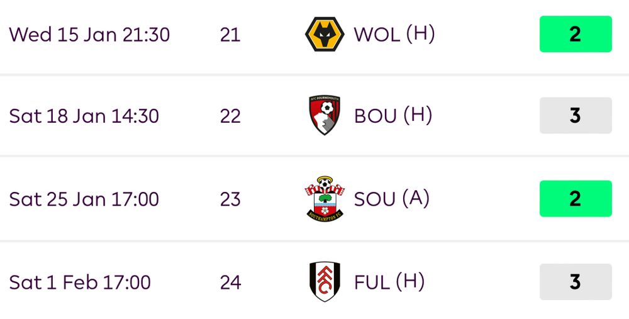Image resolution: width=629 pixels, height=319 pixels.
Task: Select the green difficulty 2 badge for SOU
Action: point(576,199)
